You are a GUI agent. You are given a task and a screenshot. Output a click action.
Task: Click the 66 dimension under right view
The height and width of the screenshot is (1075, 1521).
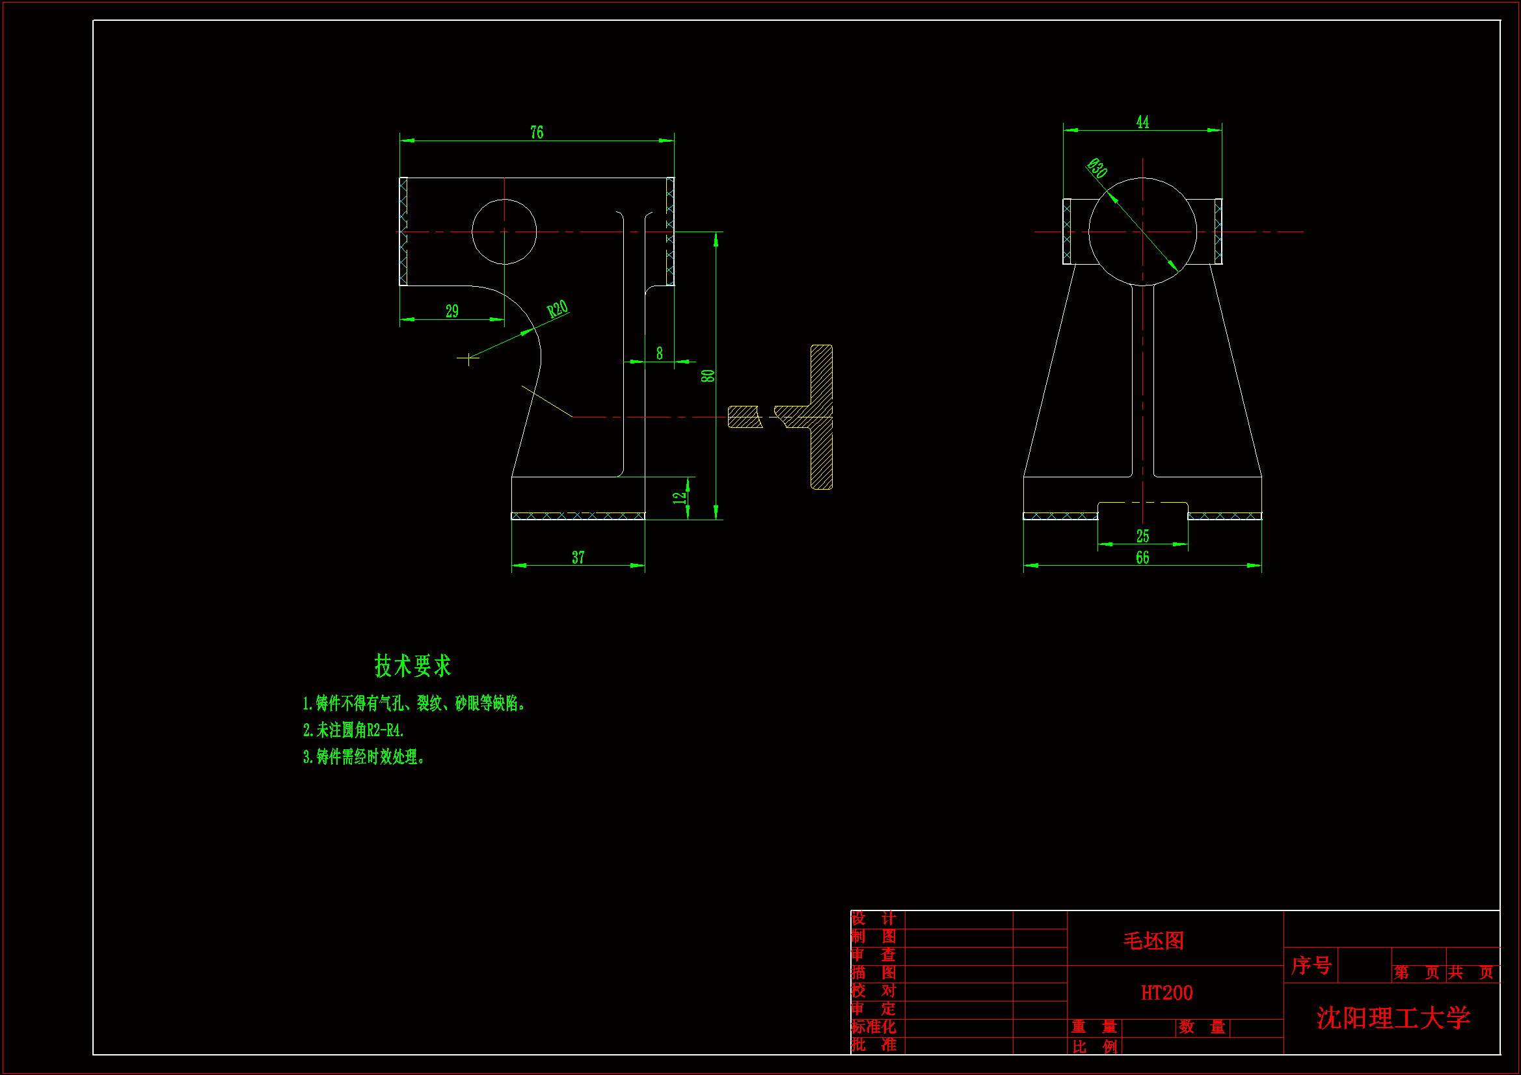coord(1143,558)
